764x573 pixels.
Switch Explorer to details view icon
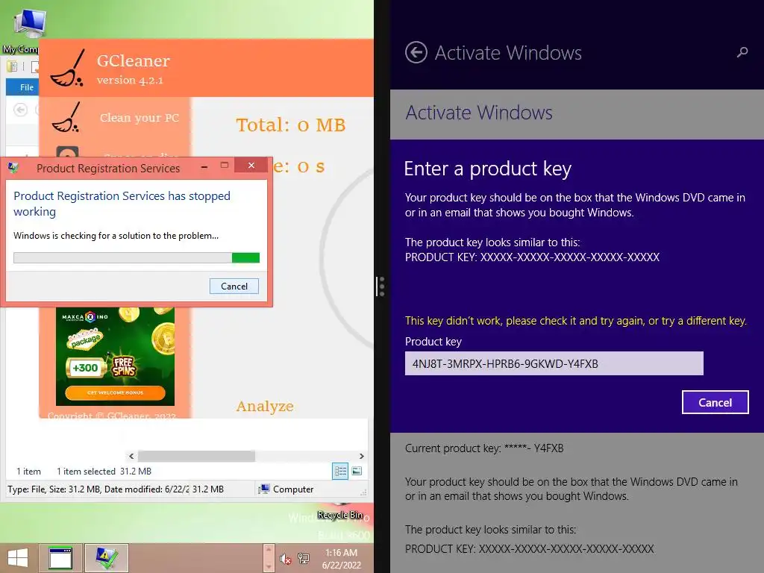(340, 472)
